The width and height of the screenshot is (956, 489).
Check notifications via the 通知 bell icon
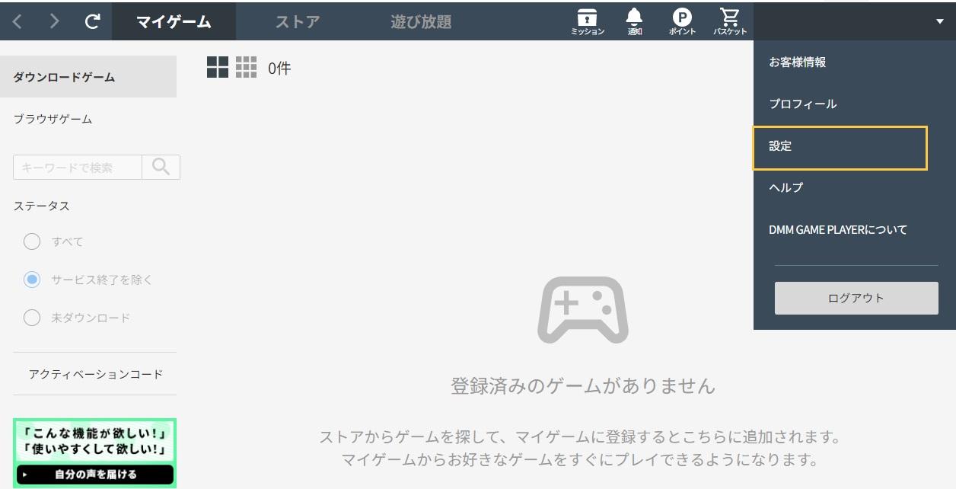pyautogui.click(x=633, y=19)
